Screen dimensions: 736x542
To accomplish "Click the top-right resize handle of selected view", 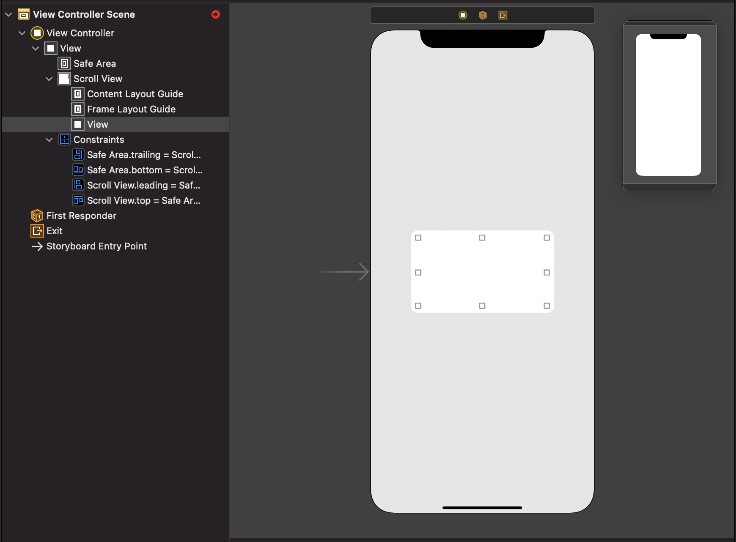I will [x=547, y=238].
